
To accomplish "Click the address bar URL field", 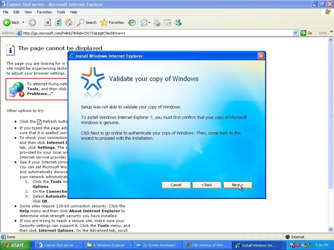I will click(x=158, y=33).
